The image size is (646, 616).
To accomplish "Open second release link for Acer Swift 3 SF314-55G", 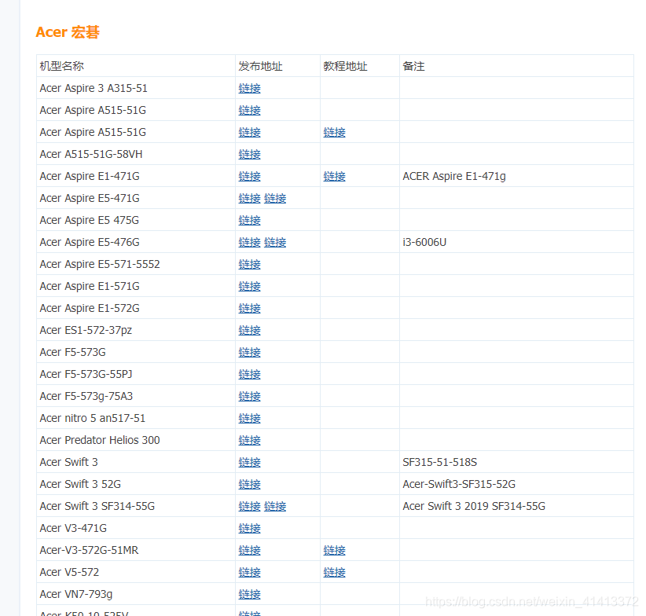I will coord(275,506).
